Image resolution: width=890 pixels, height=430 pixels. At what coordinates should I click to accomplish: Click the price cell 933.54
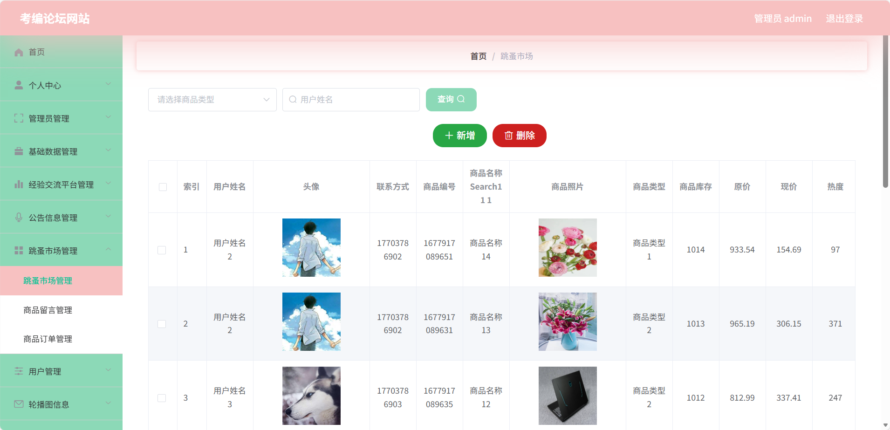[742, 250]
